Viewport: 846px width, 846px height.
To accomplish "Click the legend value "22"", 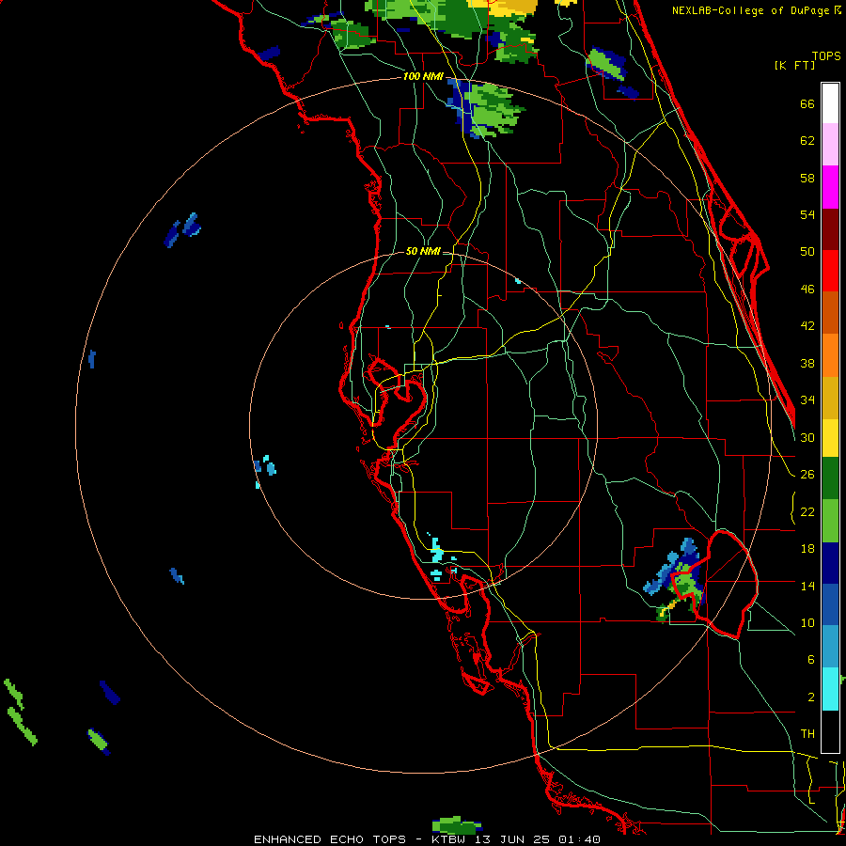I will point(807,511).
